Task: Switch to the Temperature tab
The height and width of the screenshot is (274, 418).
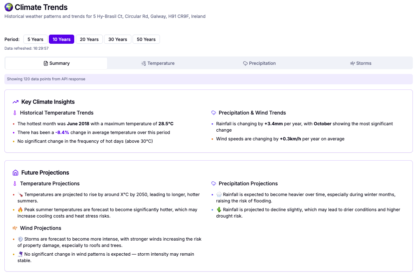Action: 158,63
